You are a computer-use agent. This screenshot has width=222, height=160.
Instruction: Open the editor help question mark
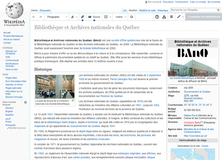click(x=157, y=17)
